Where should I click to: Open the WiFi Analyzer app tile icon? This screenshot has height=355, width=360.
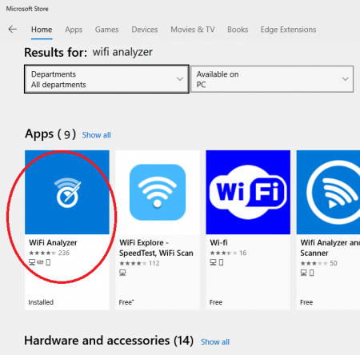click(x=67, y=192)
